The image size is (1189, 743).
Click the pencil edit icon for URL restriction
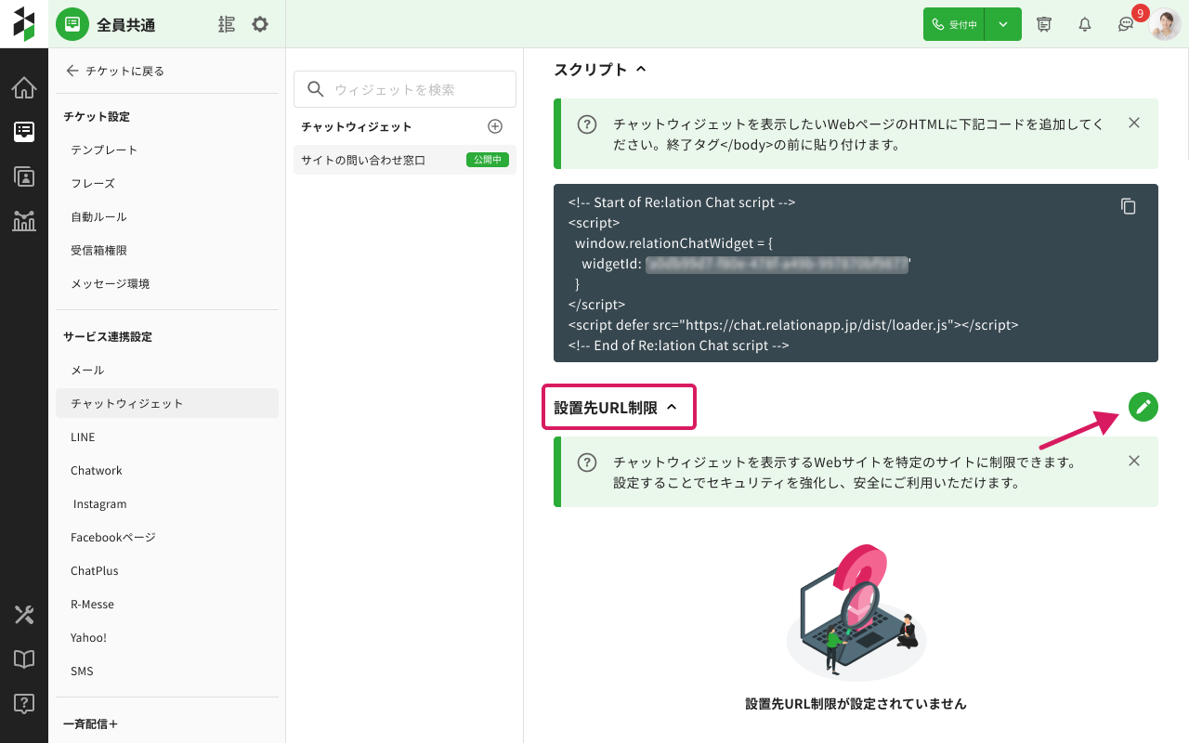[1143, 407]
